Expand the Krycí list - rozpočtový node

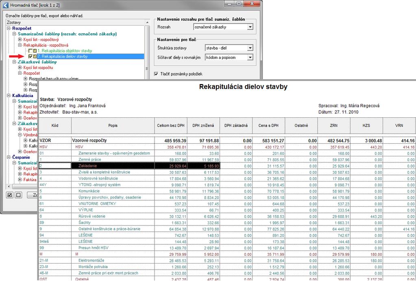click(x=20, y=39)
